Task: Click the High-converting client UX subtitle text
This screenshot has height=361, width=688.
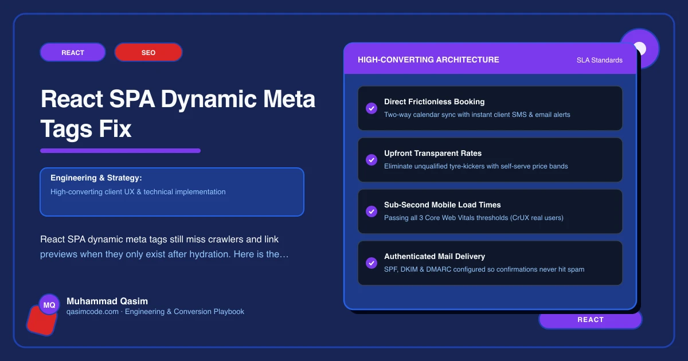Action: click(x=138, y=192)
